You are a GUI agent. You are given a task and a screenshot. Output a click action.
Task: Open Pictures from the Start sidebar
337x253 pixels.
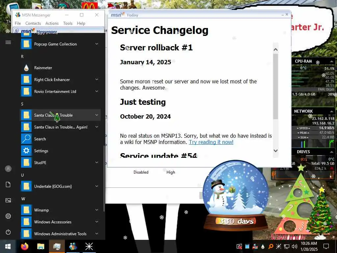[8, 200]
